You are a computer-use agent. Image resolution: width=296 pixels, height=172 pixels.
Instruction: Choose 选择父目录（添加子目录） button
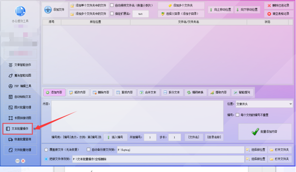[181, 14]
